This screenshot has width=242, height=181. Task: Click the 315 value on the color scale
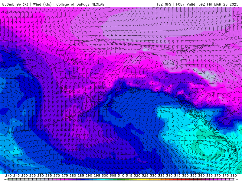click(x=129, y=176)
